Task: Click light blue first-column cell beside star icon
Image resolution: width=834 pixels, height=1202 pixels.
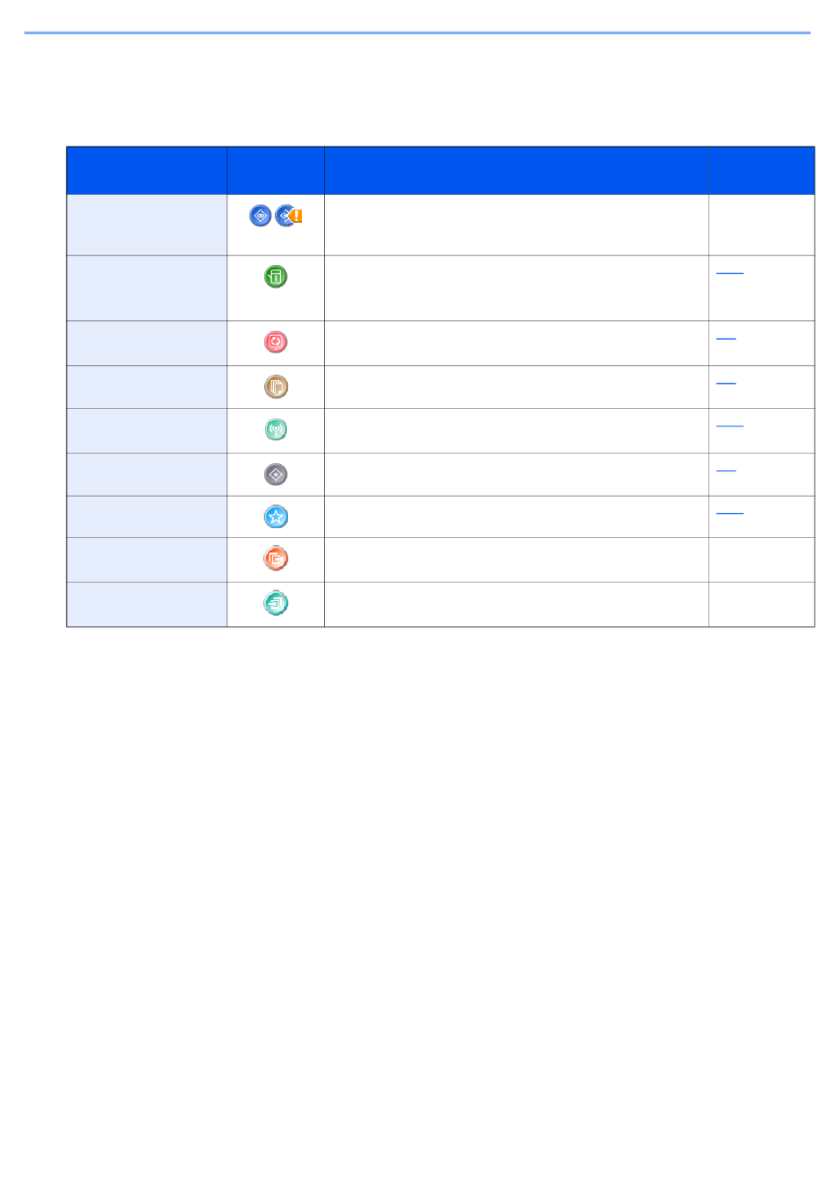Action: click(147, 517)
